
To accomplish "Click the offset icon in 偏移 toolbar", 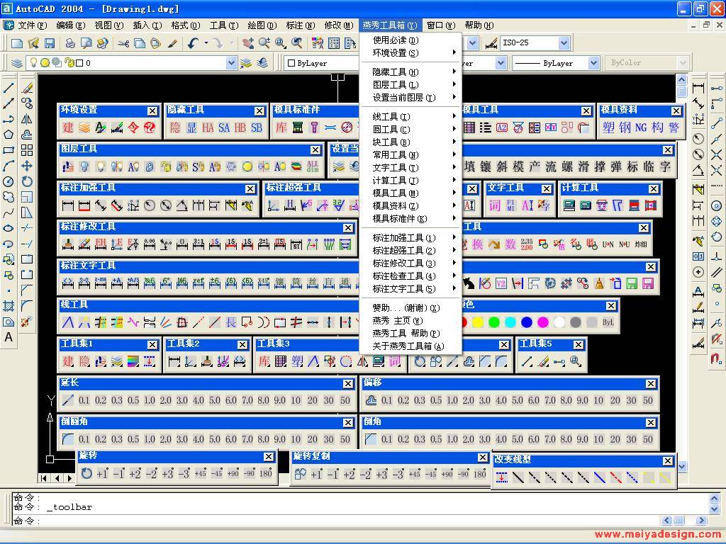I will pyautogui.click(x=371, y=400).
